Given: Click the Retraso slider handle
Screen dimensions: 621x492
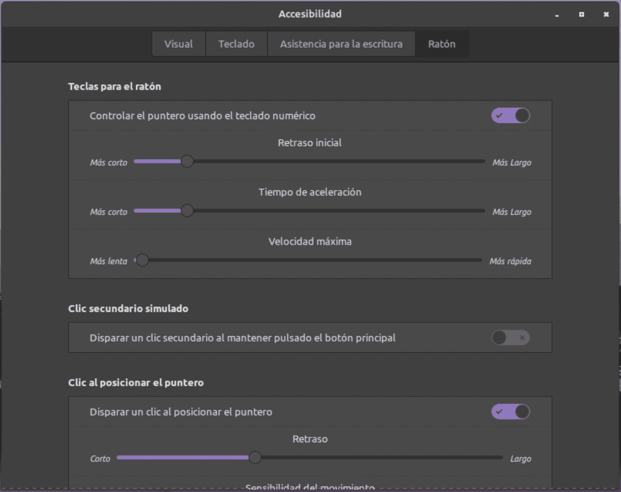Looking at the screenshot, I should pyautogui.click(x=254, y=457).
